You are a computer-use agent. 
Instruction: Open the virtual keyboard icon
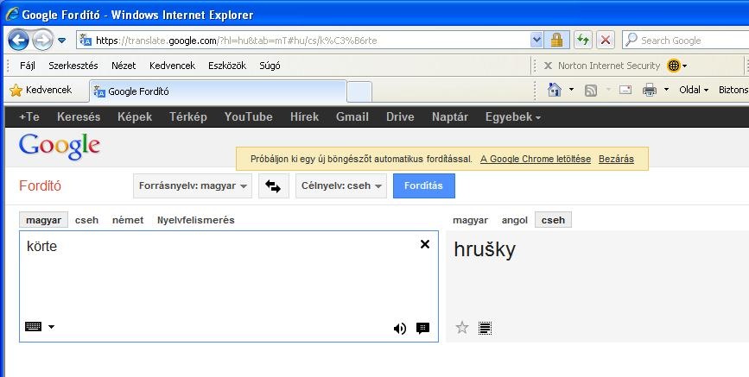(x=34, y=327)
